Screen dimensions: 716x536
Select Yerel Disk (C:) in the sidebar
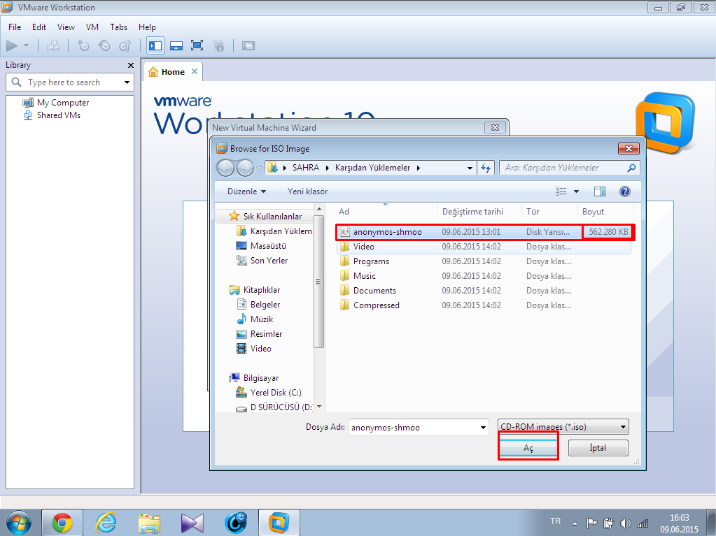click(269, 393)
